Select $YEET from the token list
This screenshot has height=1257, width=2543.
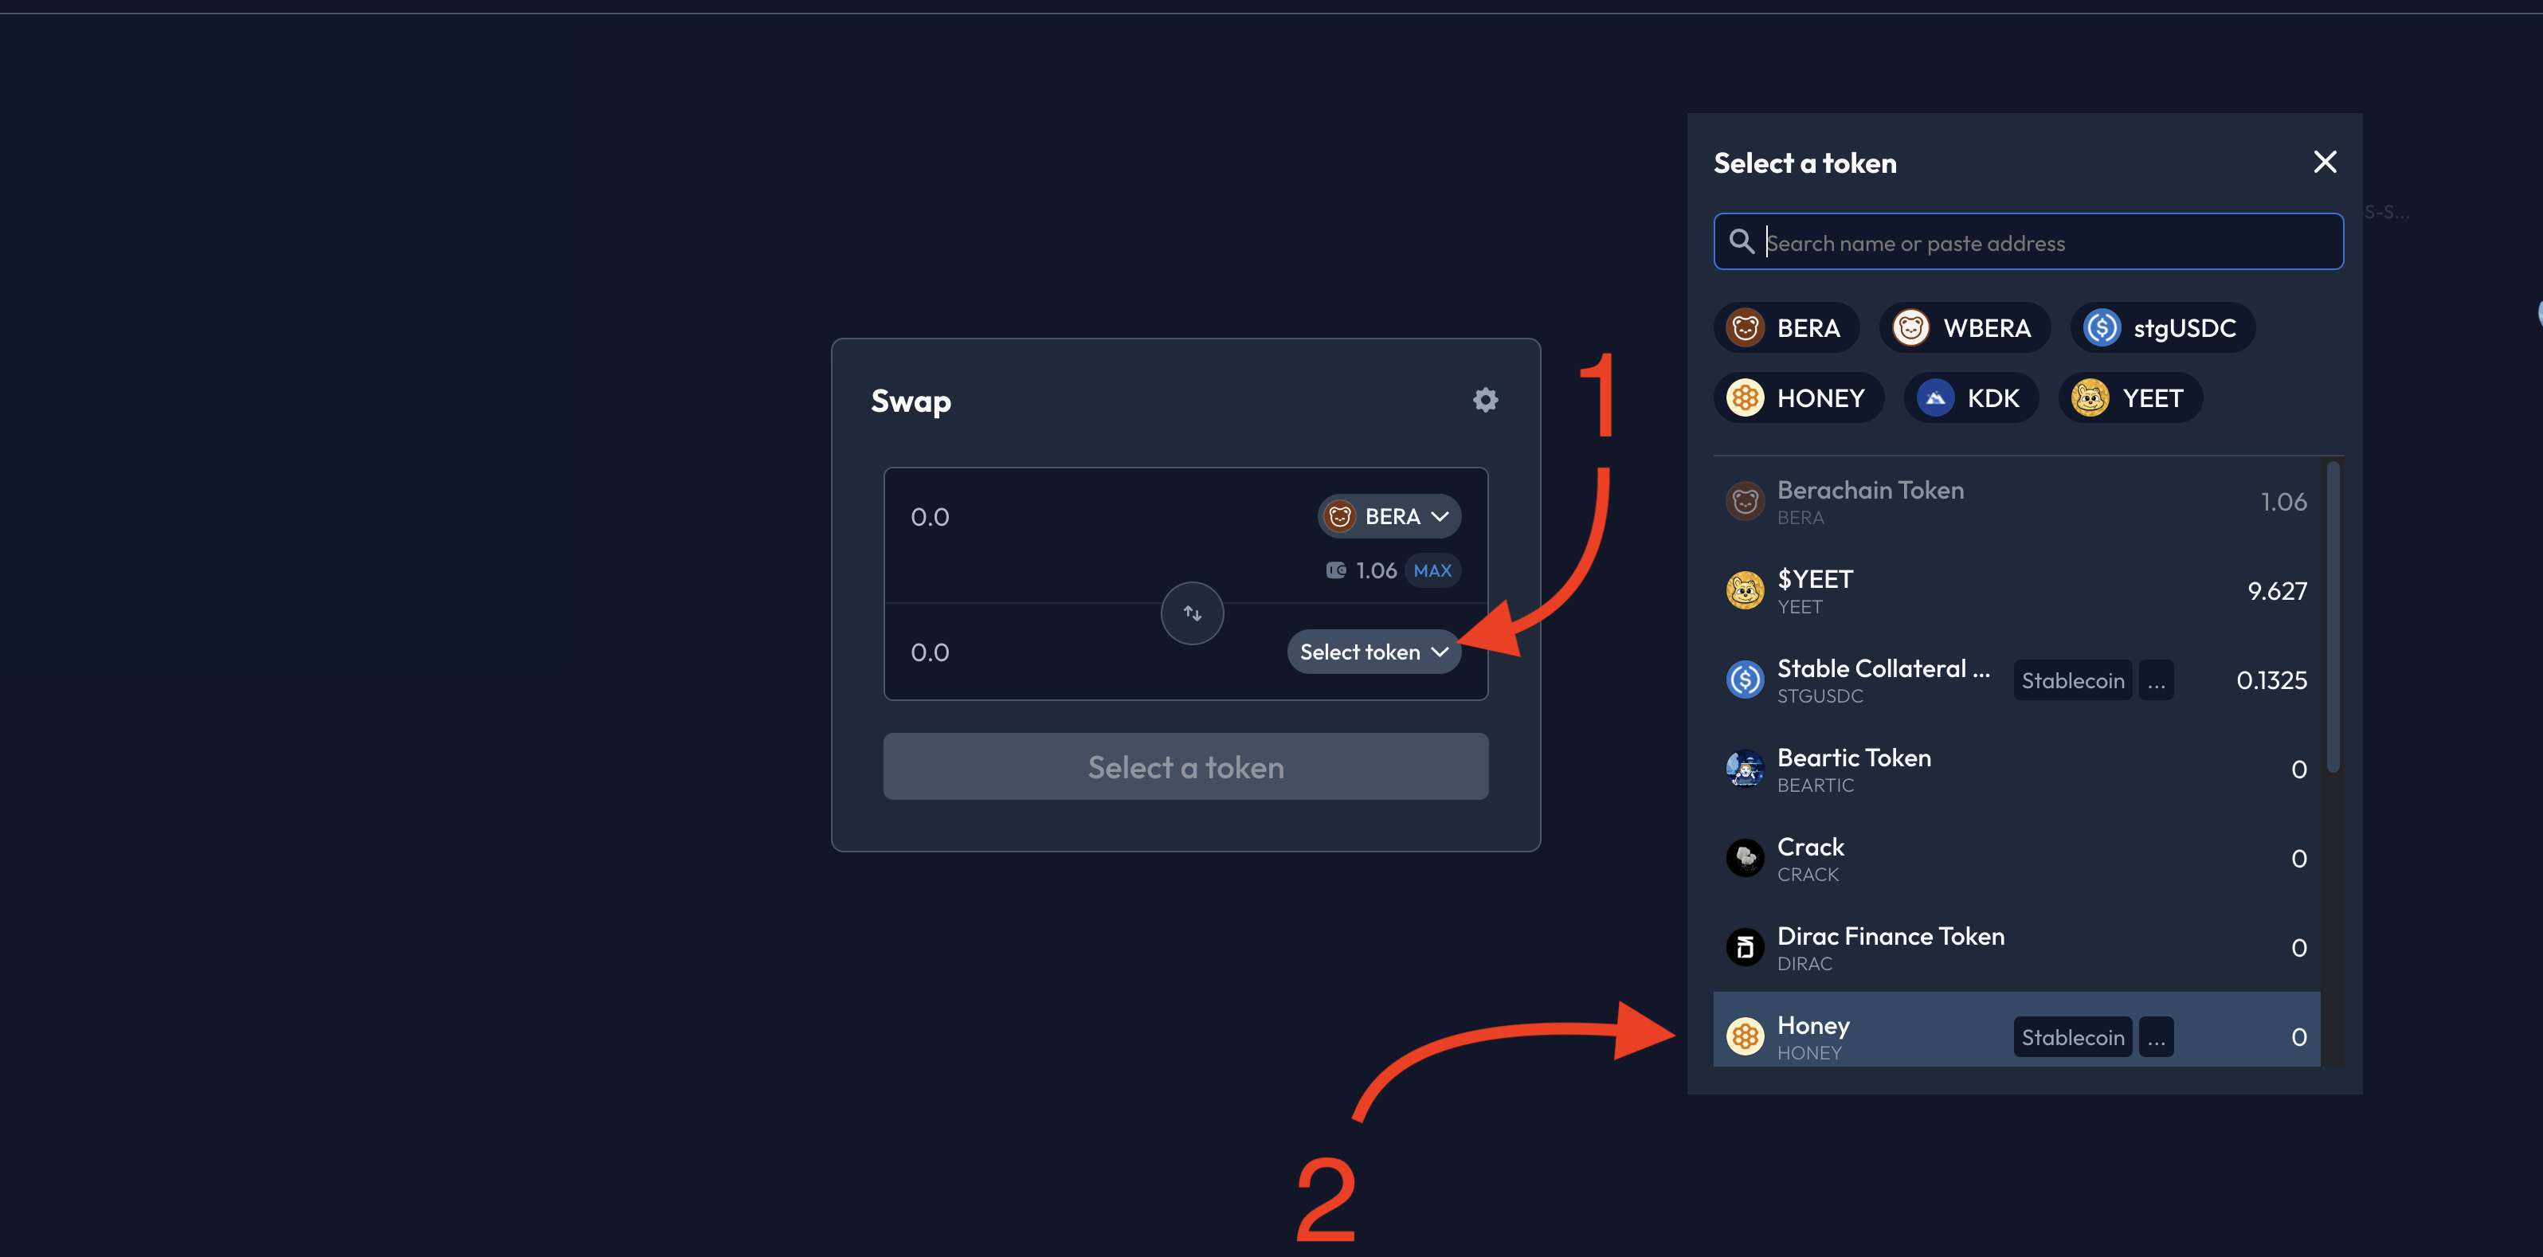(x=2016, y=590)
